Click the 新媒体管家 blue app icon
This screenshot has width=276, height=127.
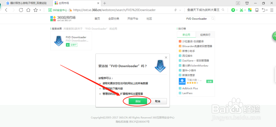pyautogui.click(x=182, y=81)
